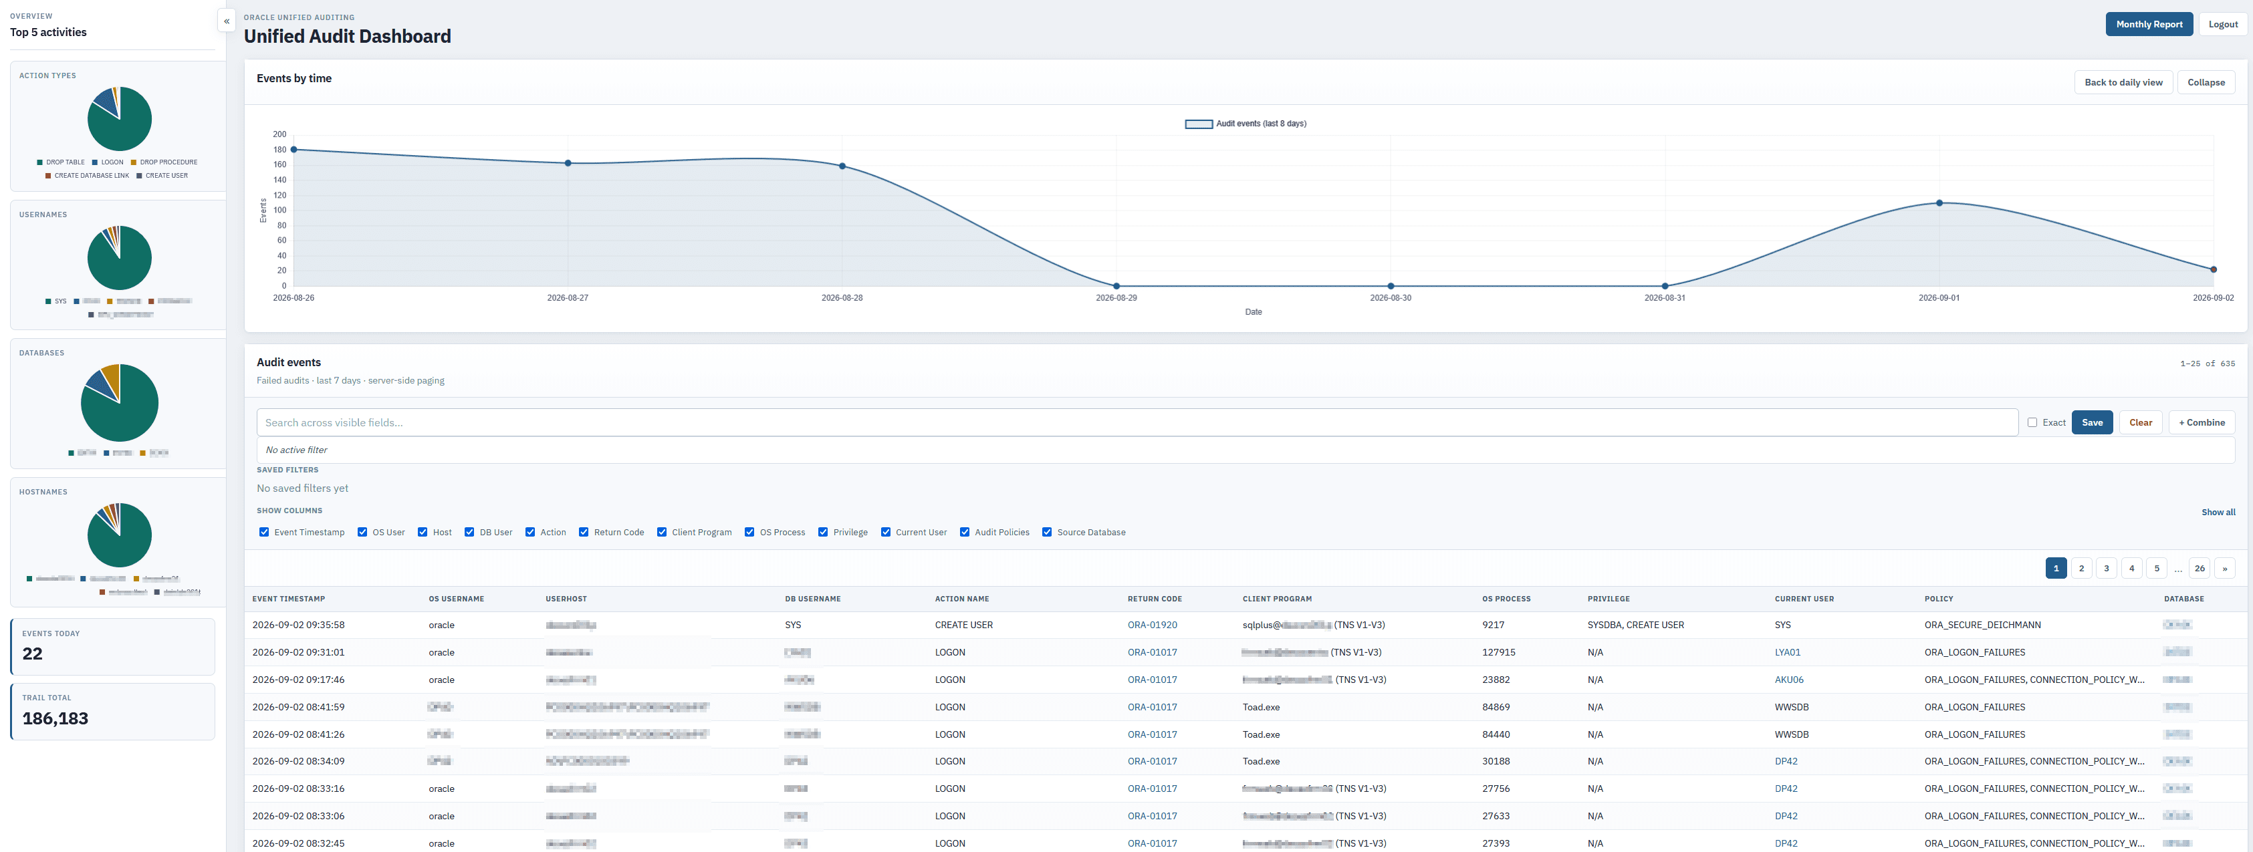Uncheck Event Timestamp column
The image size is (2253, 852).
coord(264,532)
